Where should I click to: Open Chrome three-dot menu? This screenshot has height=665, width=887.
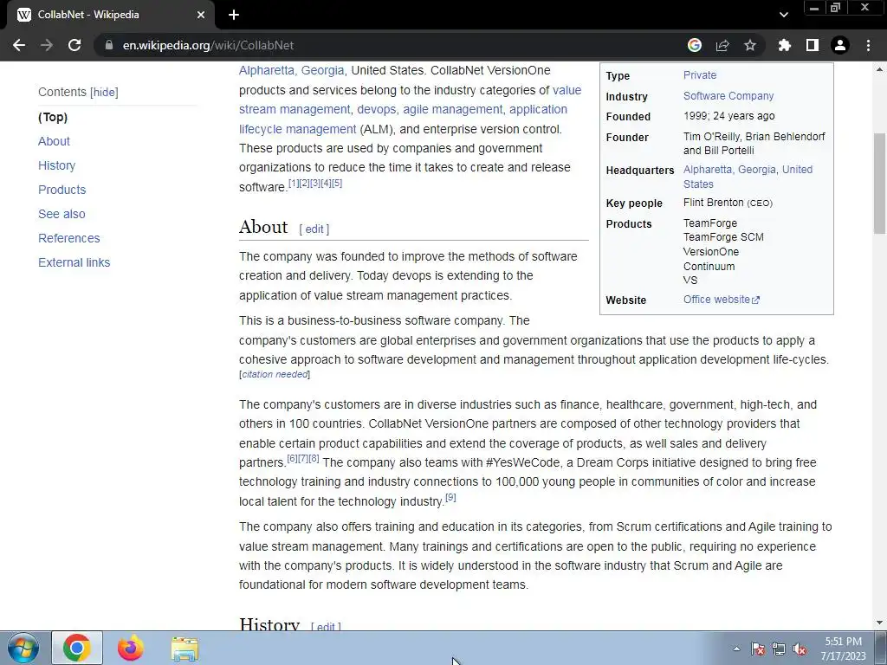(868, 45)
